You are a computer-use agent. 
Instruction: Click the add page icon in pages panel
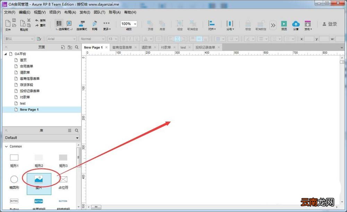[63, 47]
